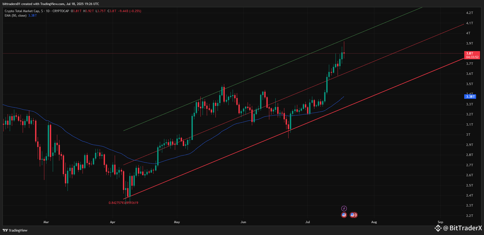Select the blue 3.38T EMA price label
The height and width of the screenshot is (235, 484).
coord(470,97)
